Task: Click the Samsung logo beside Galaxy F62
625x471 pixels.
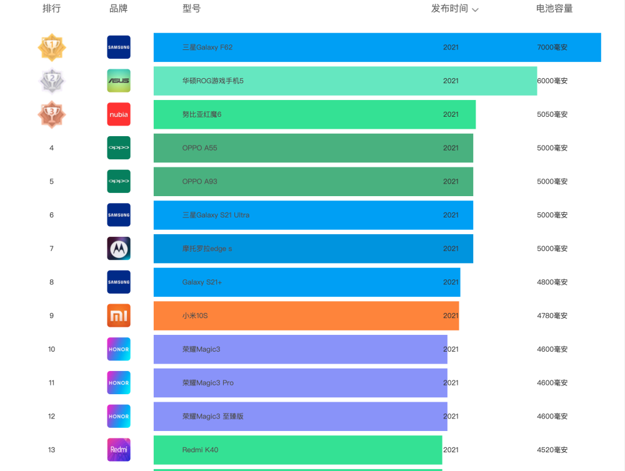Action: 119,47
